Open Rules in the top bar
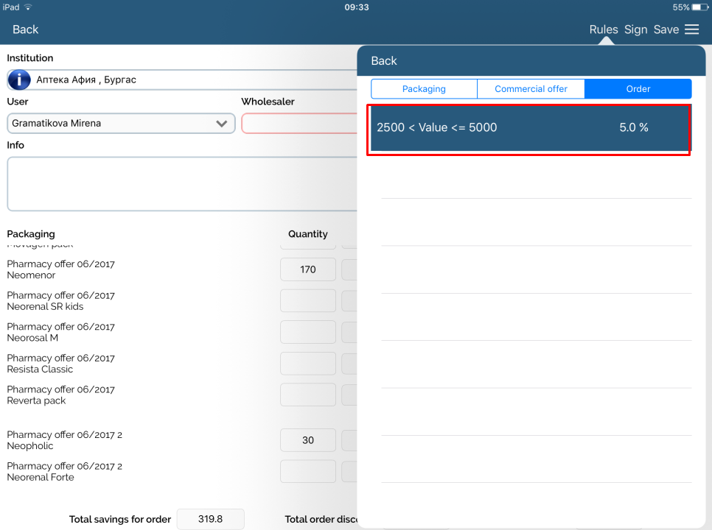This screenshot has width=712, height=530. point(603,29)
